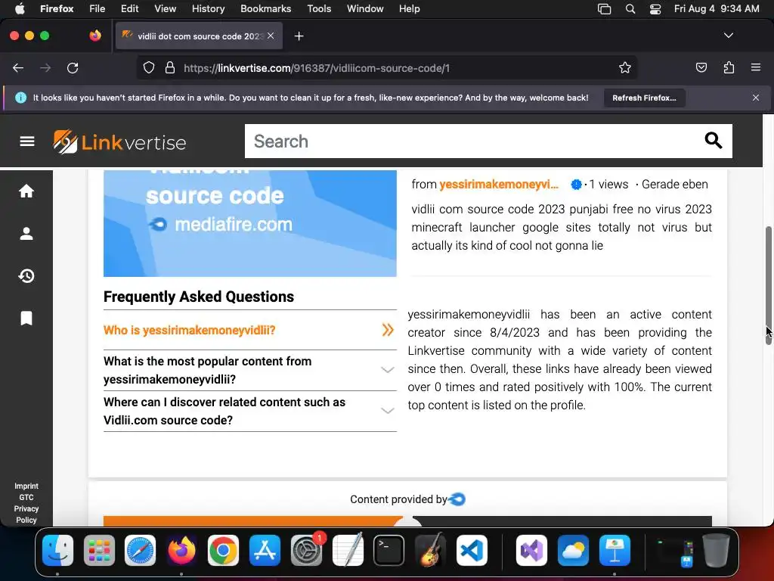Open Spotlight search in menu bar
Screen dimensions: 774x581
(x=630, y=9)
